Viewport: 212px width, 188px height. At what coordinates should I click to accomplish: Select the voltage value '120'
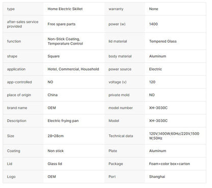[152, 82]
